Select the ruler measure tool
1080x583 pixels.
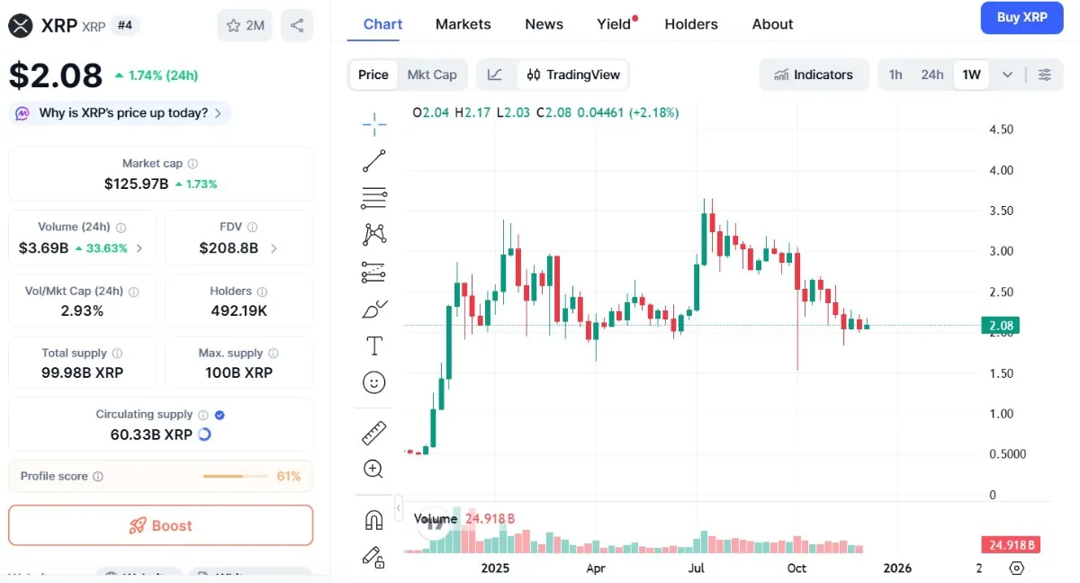coord(374,433)
